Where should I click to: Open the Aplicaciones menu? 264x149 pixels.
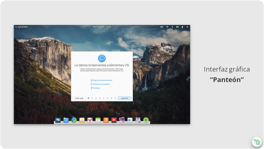click(x=21, y=27)
